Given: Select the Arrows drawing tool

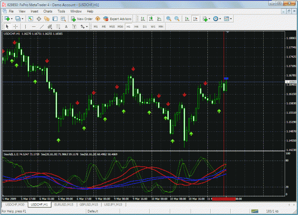Looking at the screenshot, I should click(x=82, y=27).
